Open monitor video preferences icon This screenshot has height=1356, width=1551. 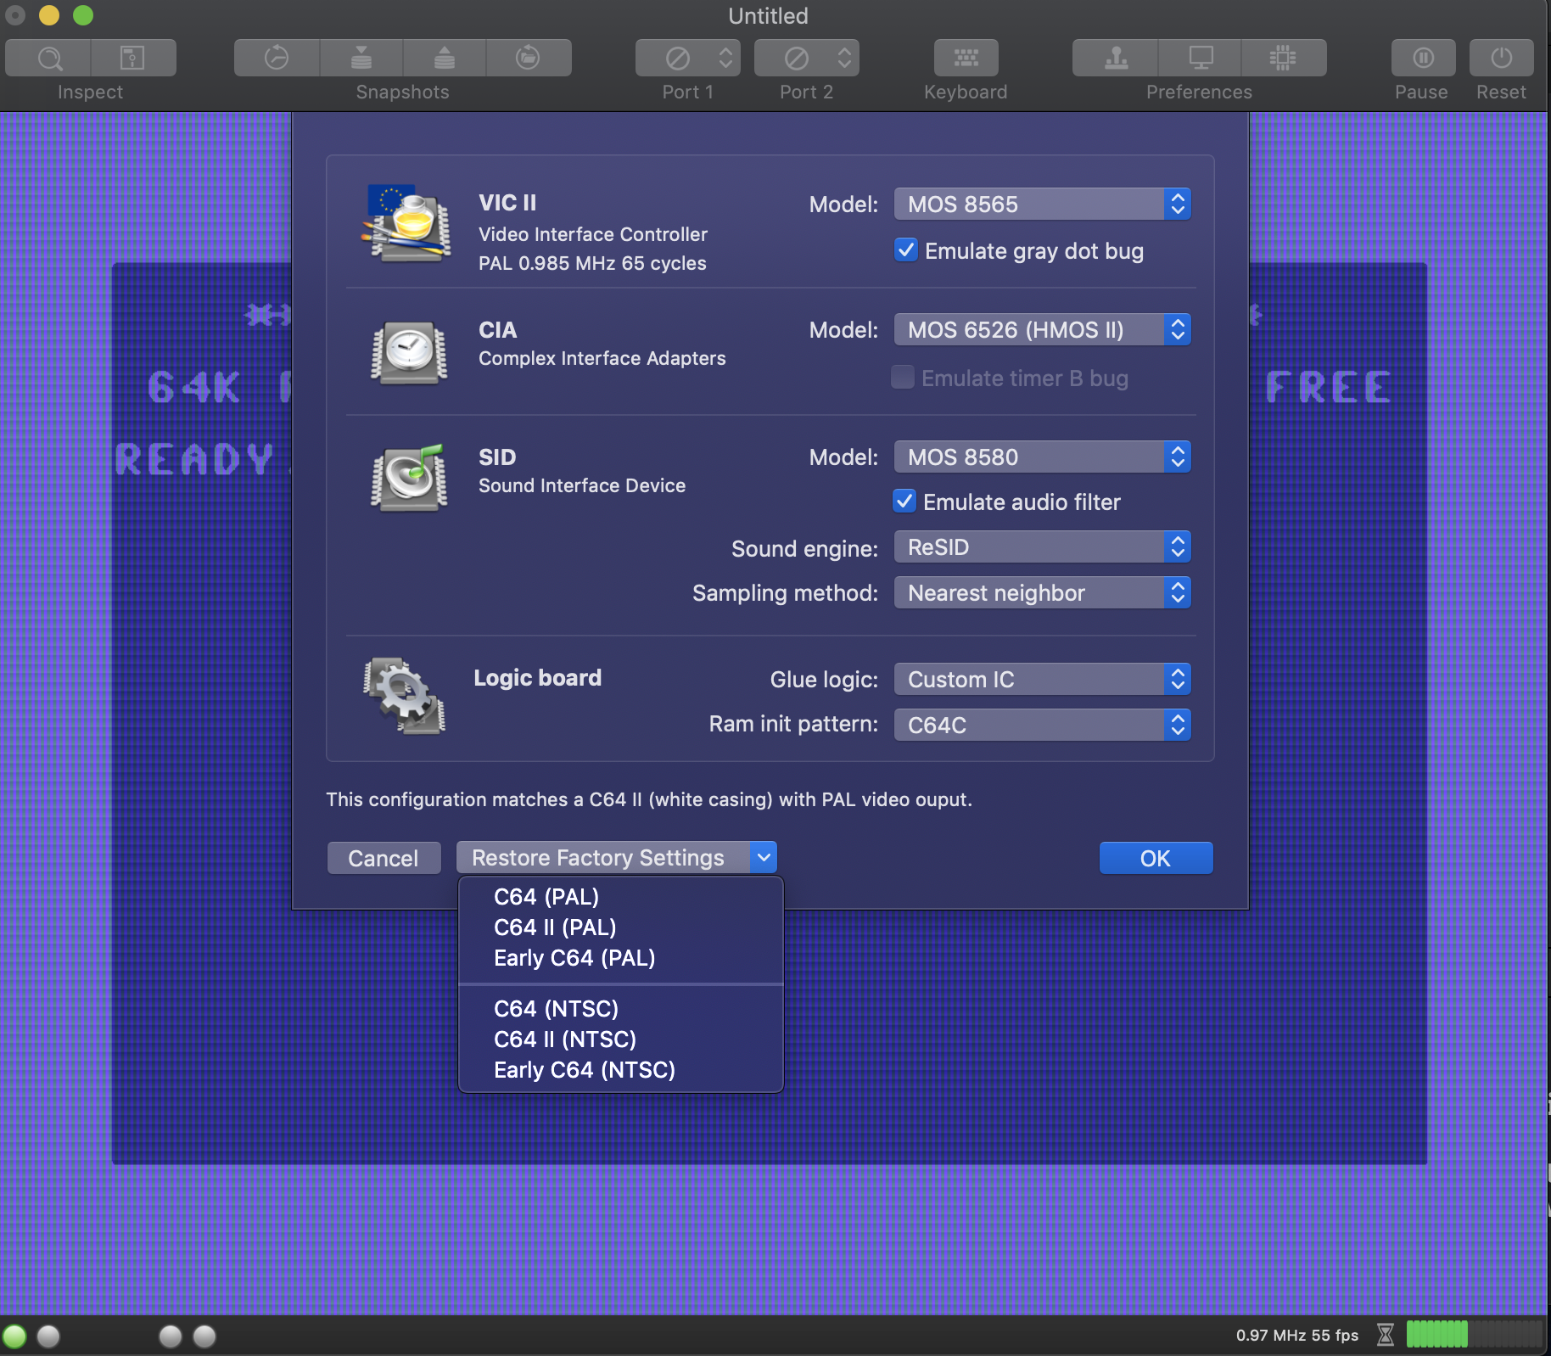click(x=1200, y=58)
